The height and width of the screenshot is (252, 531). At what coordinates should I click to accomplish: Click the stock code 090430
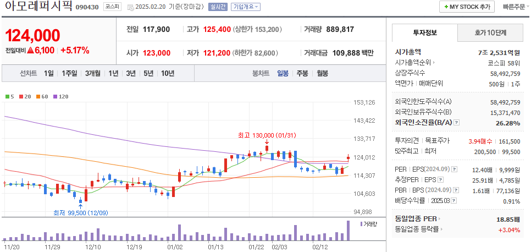coord(87,7)
